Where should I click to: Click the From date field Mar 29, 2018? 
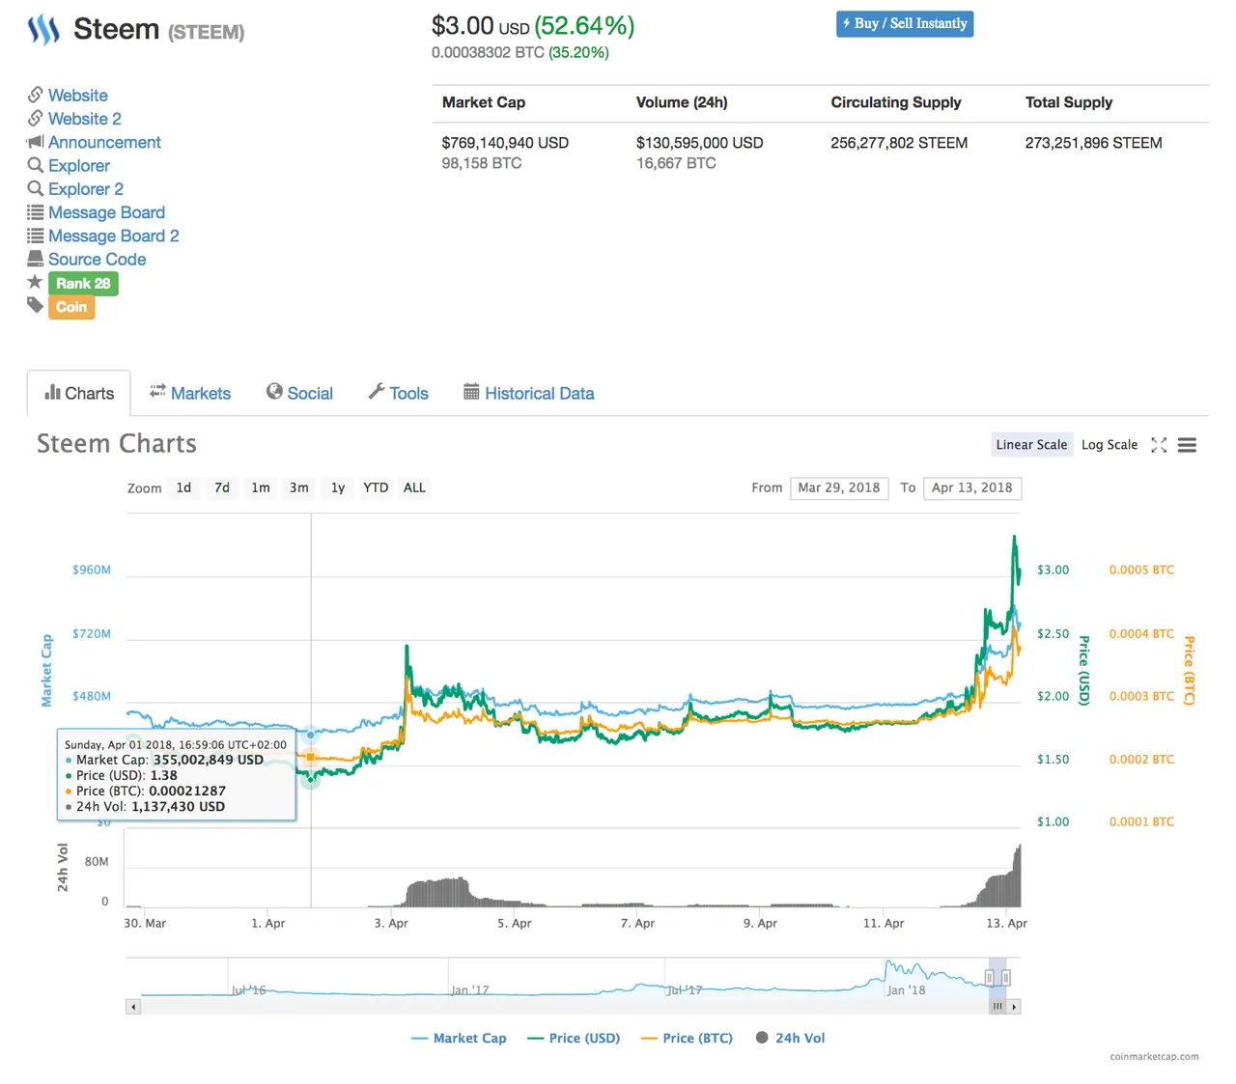(839, 488)
